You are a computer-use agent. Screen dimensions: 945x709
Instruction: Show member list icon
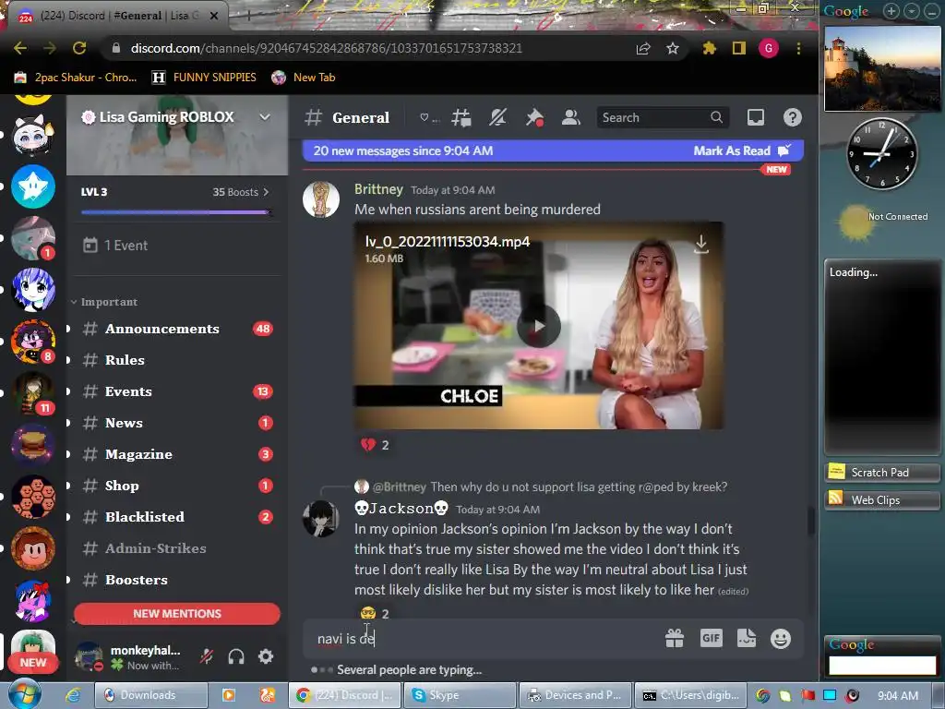[x=570, y=117]
